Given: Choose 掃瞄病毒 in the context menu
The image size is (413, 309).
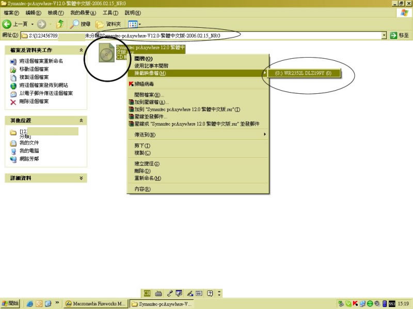Looking at the screenshot, I should tap(198, 84).
